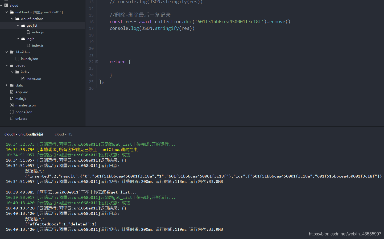
Task: Click the console.log statement on line 17
Action: (x=152, y=28)
